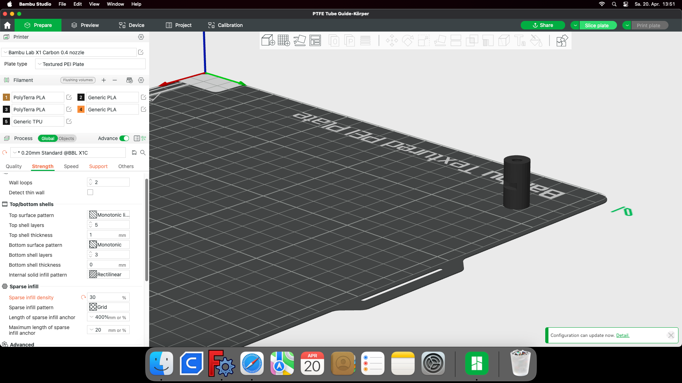Click the Arrange all objects icon
The image size is (682, 383).
click(315, 40)
